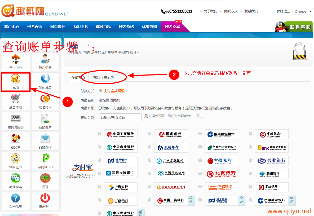The image size is (314, 216).
Task: Open the 主机与服务 server icon
Action: tap(16, 118)
